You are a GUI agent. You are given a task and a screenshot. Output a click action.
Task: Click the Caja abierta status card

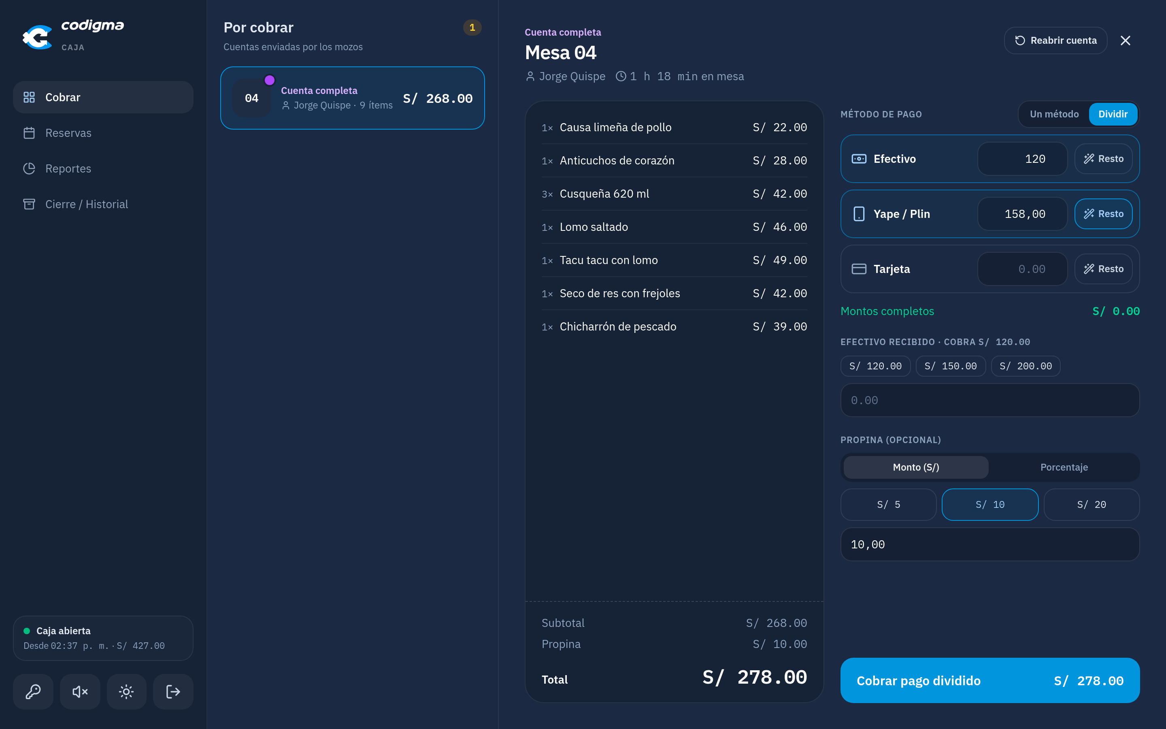[103, 638]
